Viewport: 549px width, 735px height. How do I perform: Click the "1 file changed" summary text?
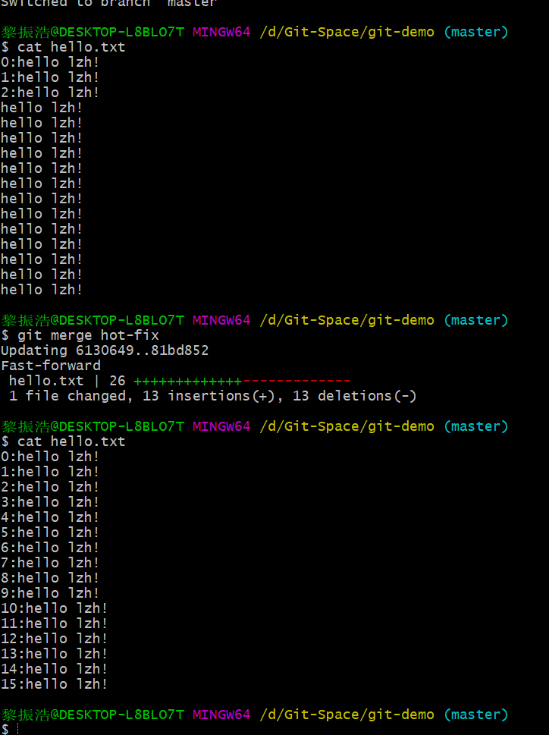click(67, 396)
